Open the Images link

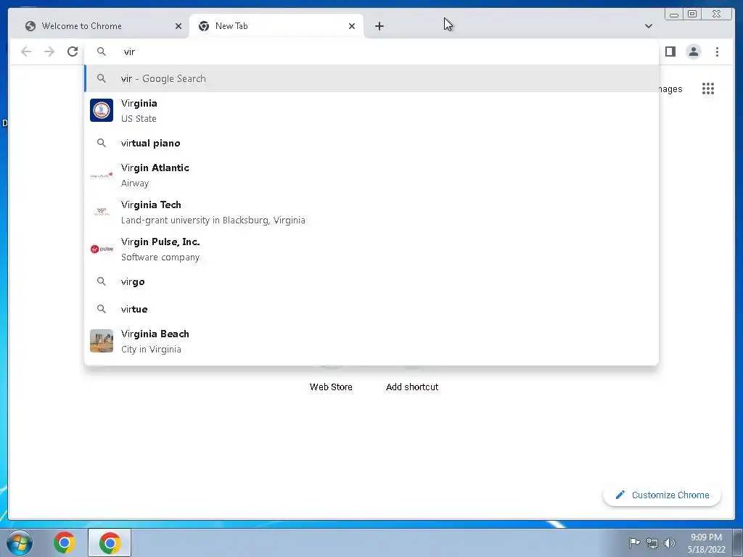670,89
